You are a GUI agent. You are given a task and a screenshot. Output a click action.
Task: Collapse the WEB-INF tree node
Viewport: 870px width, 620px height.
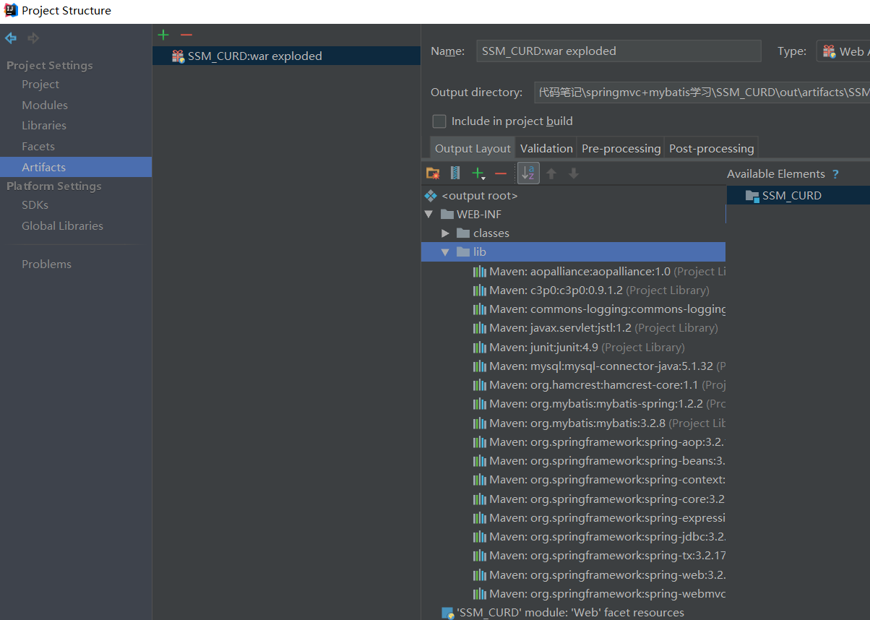pos(428,215)
